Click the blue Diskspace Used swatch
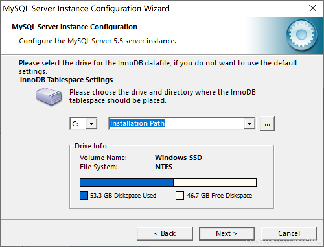Image resolution: width=324 pixels, height=247 pixels. (x=84, y=195)
